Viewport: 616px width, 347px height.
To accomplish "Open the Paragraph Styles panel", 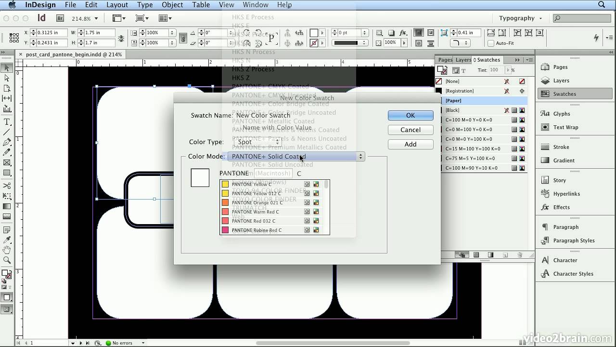I will click(x=574, y=240).
